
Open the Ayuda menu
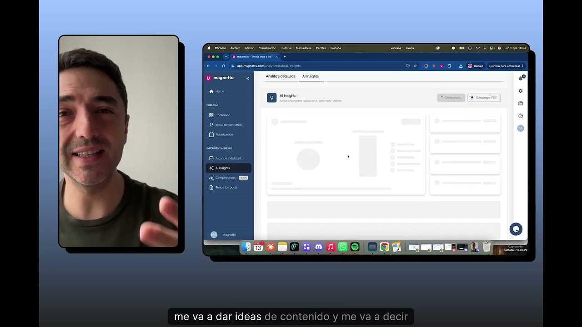(x=410, y=48)
